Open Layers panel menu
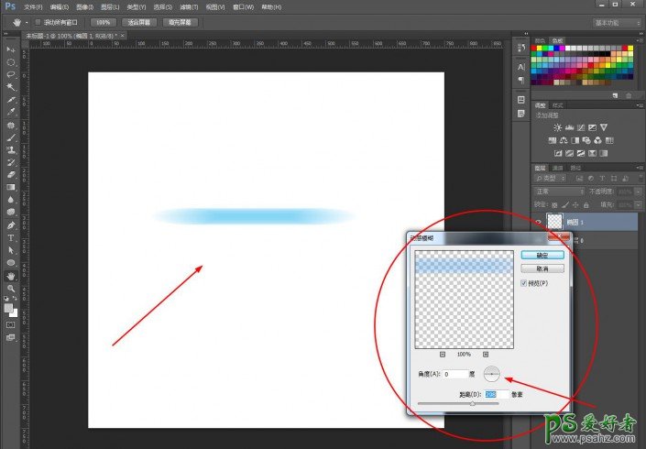646x449 pixels. (640, 168)
